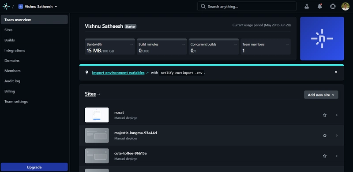
Task: Open nucat site thumbnail
Action: (97, 115)
